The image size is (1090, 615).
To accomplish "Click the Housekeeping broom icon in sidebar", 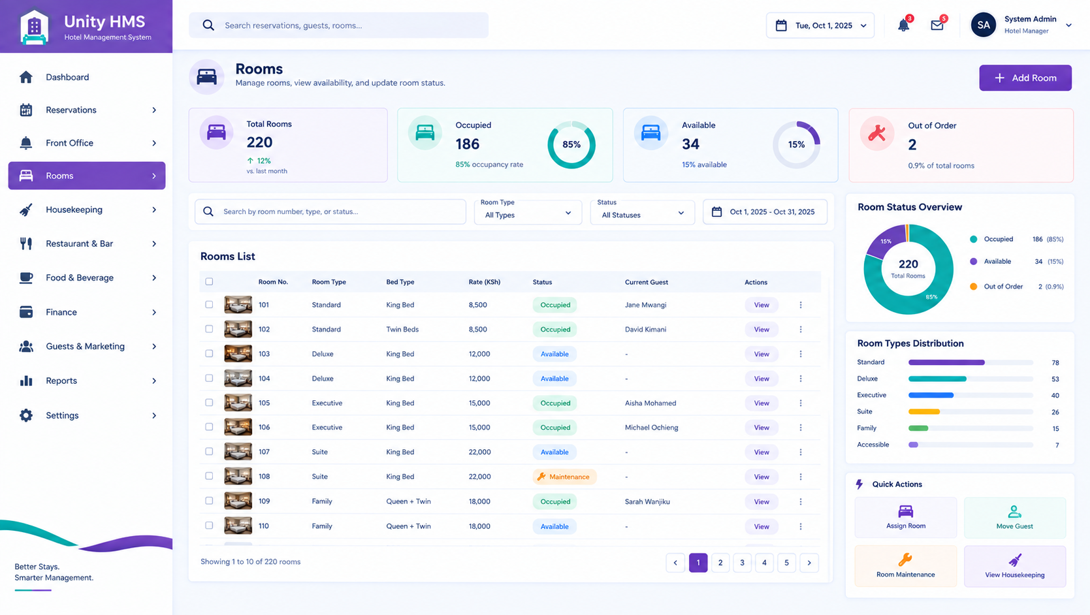I will (x=26, y=210).
